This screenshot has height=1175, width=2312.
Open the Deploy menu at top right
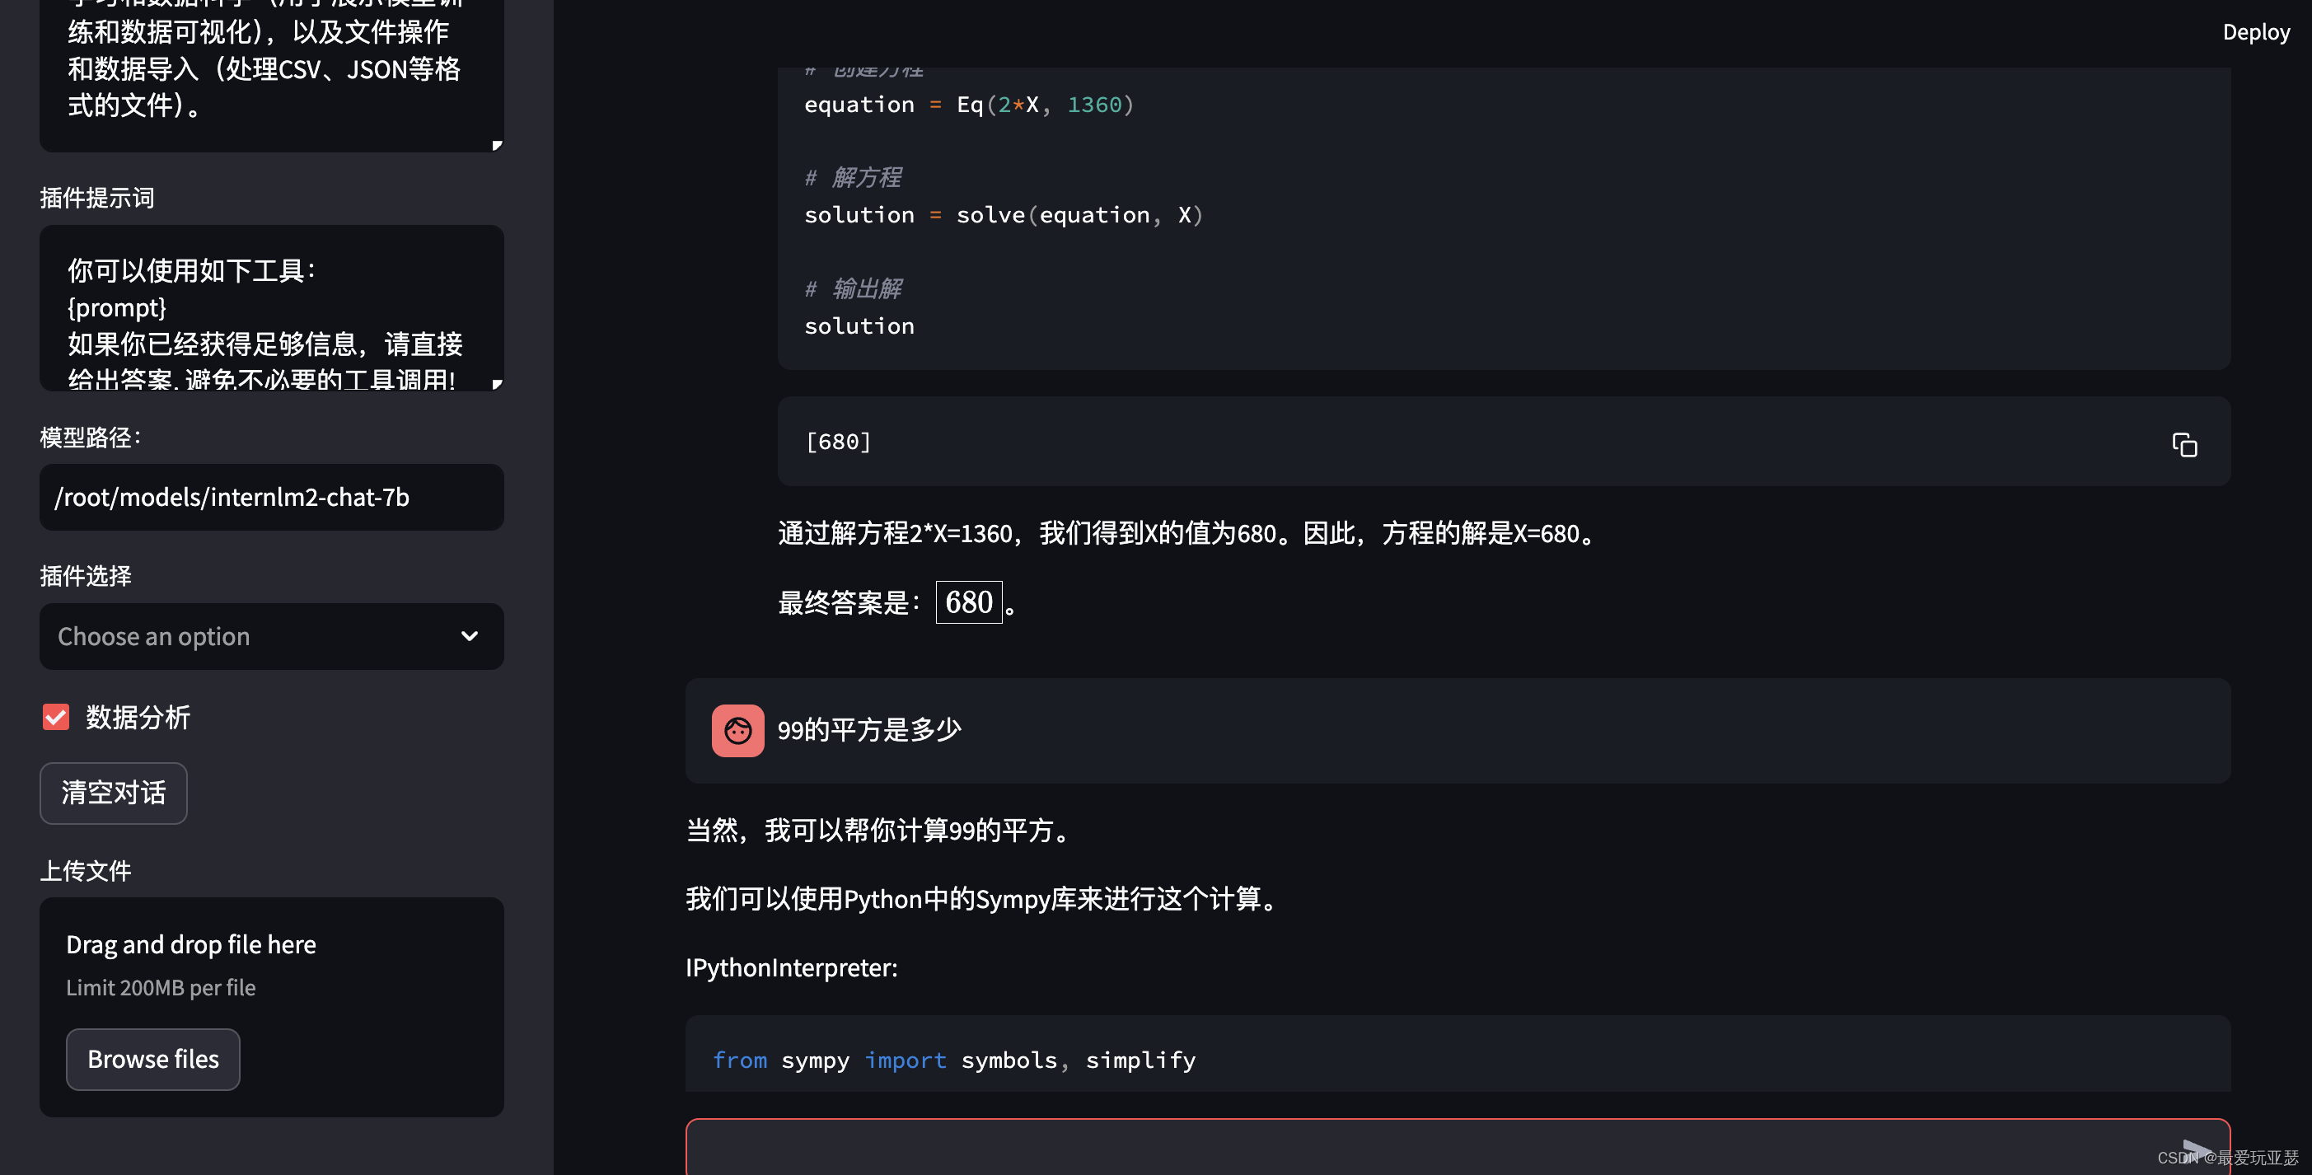[x=2255, y=32]
